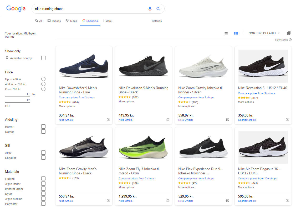Check the Ægte ruskind material filter
The width and height of the screenshot is (296, 207).
tap(43, 199)
